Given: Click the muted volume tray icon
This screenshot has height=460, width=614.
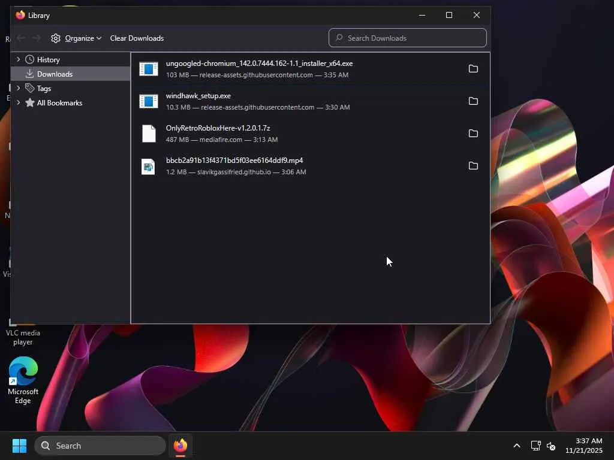Looking at the screenshot, I should (551, 446).
